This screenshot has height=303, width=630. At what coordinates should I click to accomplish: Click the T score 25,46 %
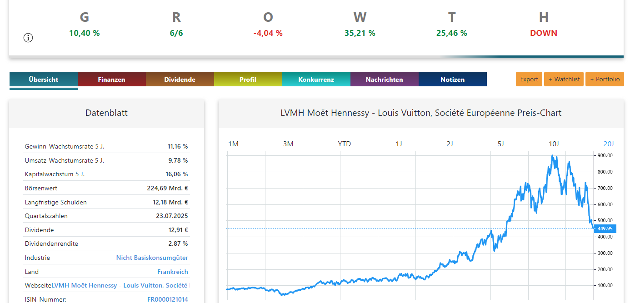[452, 33]
